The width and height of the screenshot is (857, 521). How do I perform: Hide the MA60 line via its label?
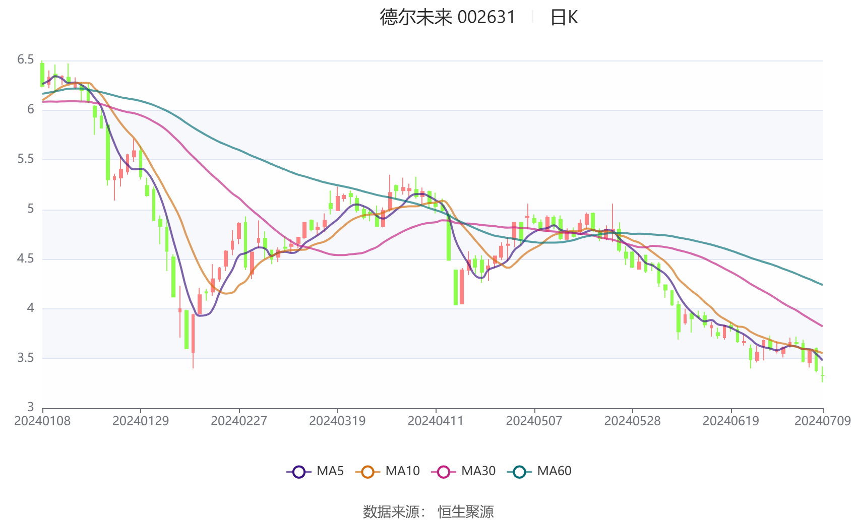point(554,471)
